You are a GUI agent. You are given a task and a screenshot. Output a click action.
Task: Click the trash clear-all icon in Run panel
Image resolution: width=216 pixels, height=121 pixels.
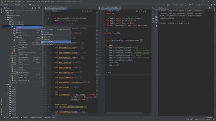[x=156, y=26]
